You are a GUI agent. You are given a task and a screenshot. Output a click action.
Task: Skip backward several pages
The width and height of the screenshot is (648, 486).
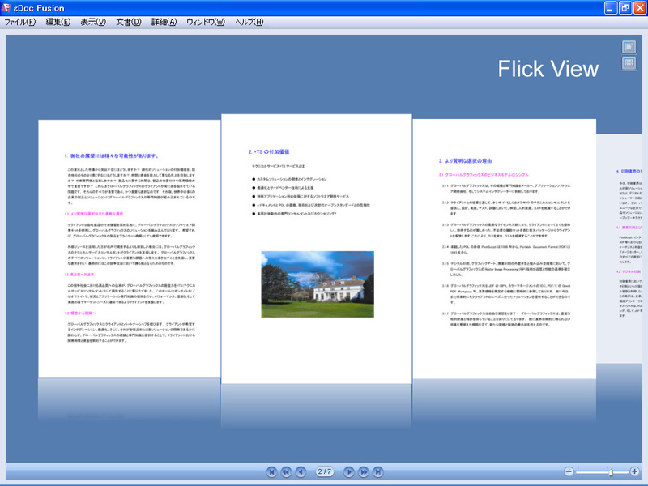point(286,472)
